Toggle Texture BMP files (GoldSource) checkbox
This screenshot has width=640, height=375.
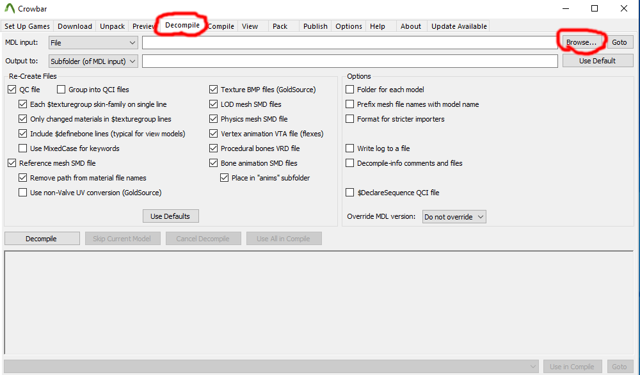(214, 90)
